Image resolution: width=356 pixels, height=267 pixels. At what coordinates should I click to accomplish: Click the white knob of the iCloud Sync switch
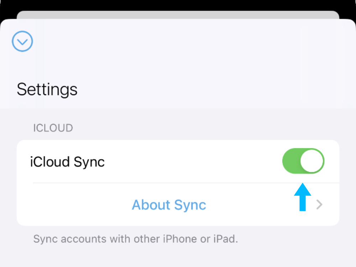click(312, 161)
